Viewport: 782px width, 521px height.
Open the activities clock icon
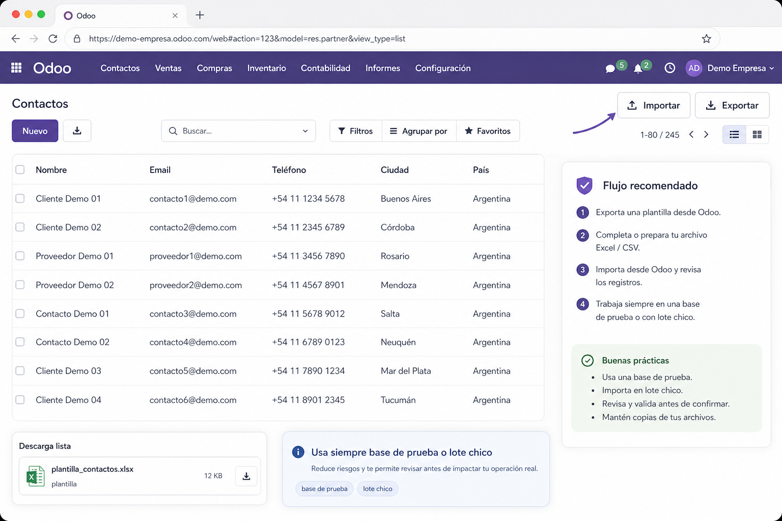pyautogui.click(x=670, y=68)
